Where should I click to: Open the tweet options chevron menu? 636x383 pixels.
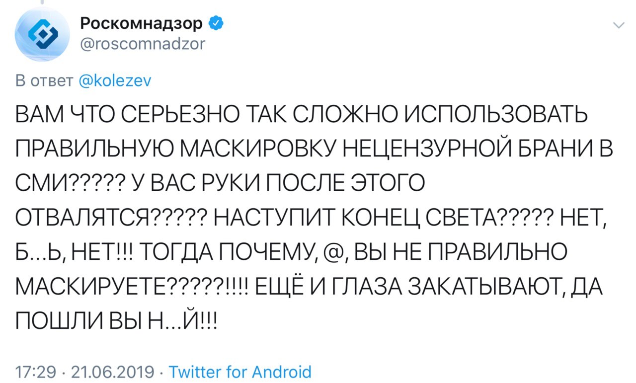(618, 25)
